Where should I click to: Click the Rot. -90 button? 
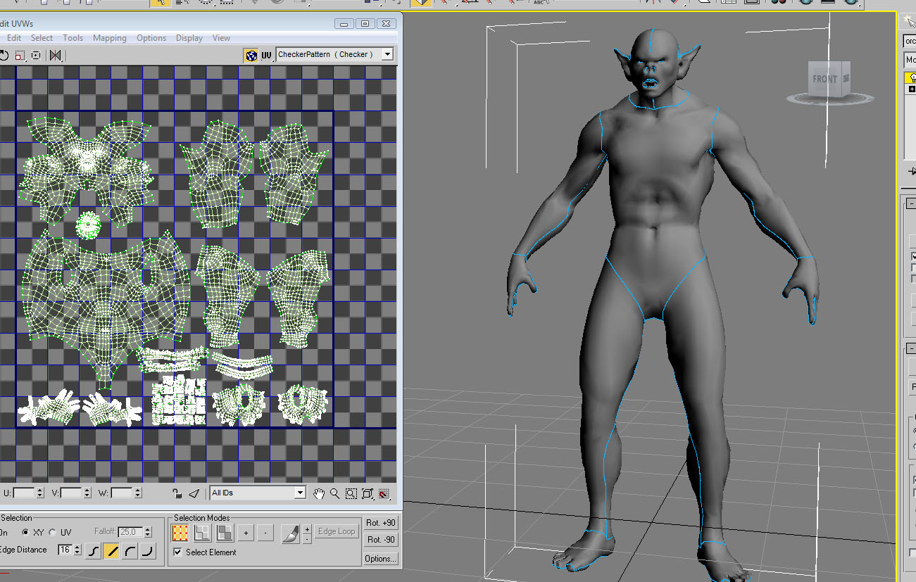[381, 540]
